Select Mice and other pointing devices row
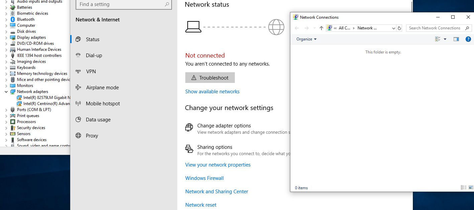This screenshot has width=474, height=210. pyautogui.click(x=43, y=80)
